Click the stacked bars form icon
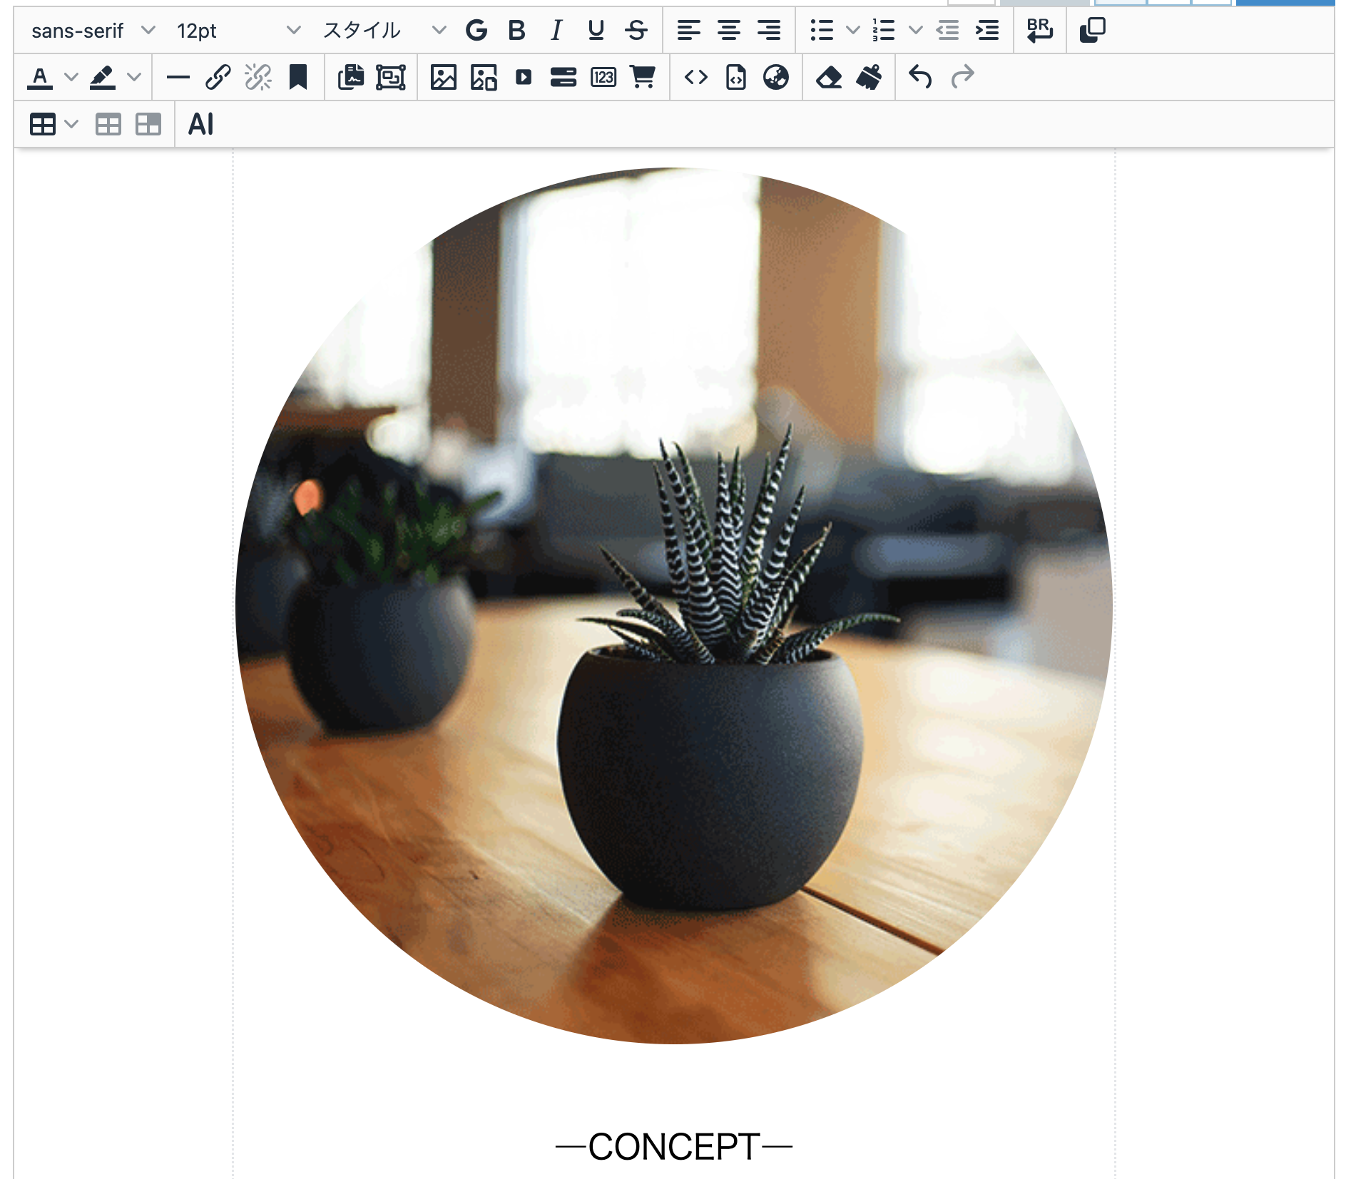The height and width of the screenshot is (1179, 1351). 564,78
